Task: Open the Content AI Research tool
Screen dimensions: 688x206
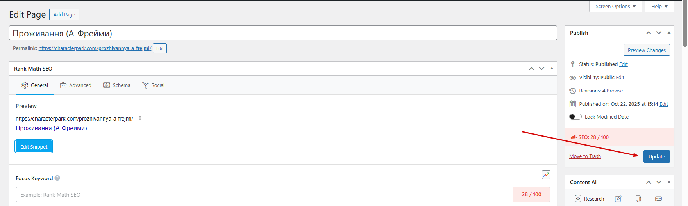Action: (x=589, y=199)
